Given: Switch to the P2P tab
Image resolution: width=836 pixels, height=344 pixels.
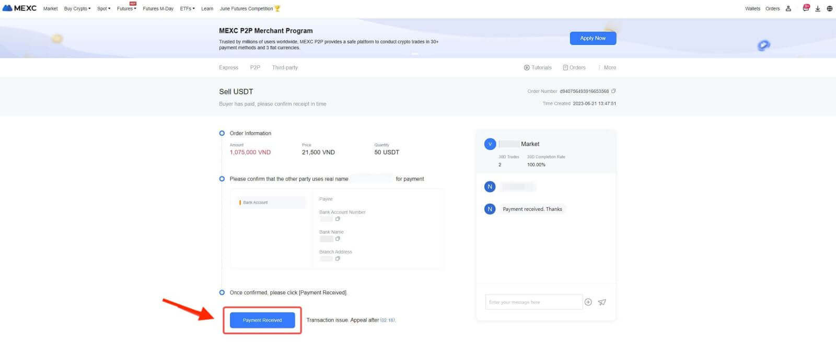Looking at the screenshot, I should tap(255, 67).
